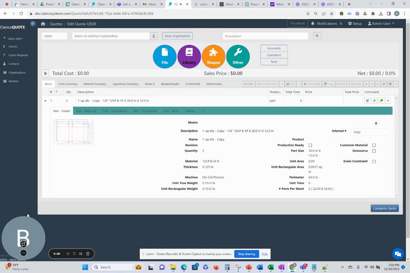The image size is (410, 273).
Task: Click the document icon beside Total Cost
Action: click(45, 73)
